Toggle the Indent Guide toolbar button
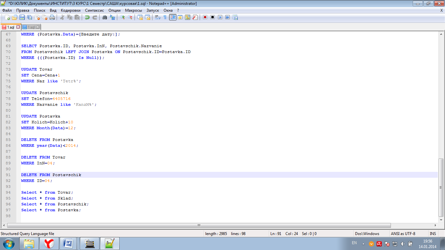 pyautogui.click(x=173, y=17)
